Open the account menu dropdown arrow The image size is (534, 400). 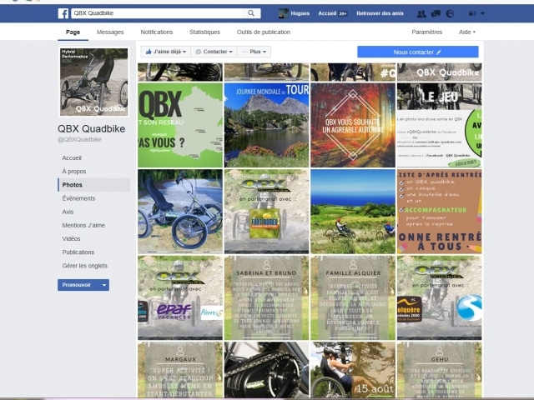click(482, 13)
